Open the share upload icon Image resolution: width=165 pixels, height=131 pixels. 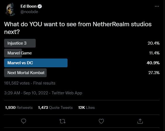click(x=140, y=121)
